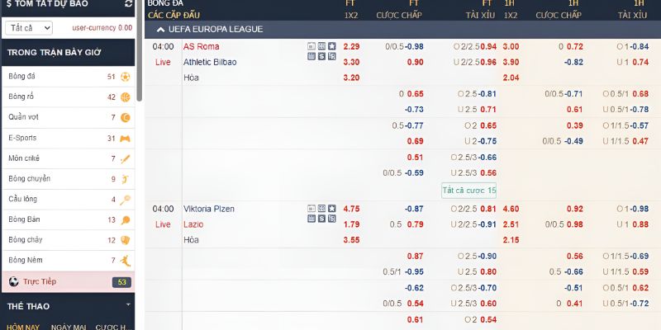This screenshot has width=661, height=330.
Task: Show all bets via Tất cả cược 15
Action: [x=468, y=191]
